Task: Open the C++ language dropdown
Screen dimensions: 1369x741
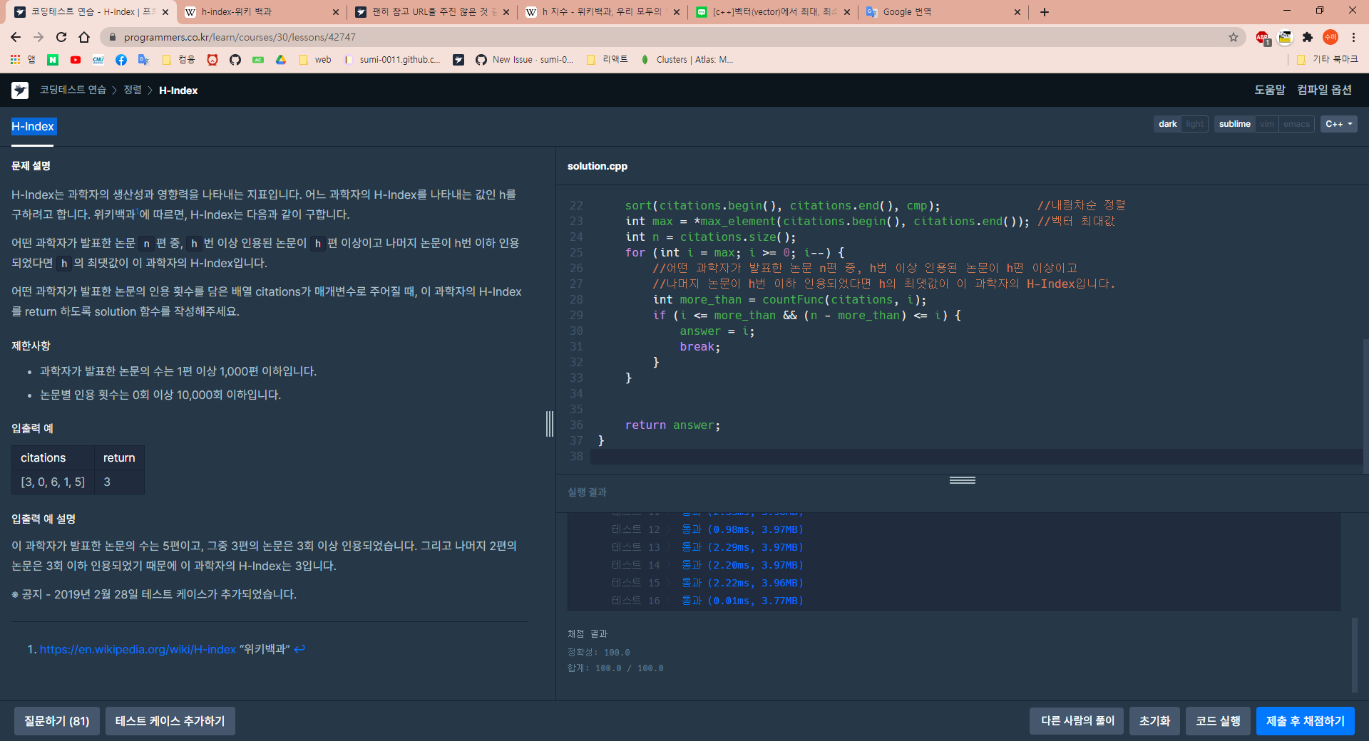Action: 1338,124
